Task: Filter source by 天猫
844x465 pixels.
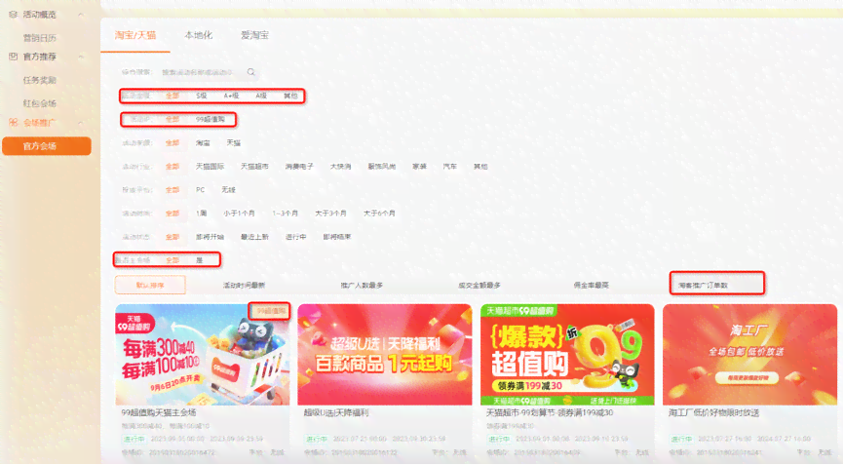Action: click(234, 143)
